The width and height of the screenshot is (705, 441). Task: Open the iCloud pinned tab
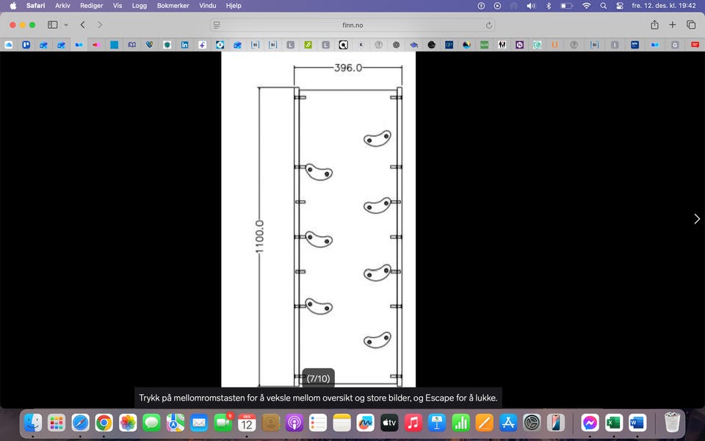pyautogui.click(x=9, y=45)
